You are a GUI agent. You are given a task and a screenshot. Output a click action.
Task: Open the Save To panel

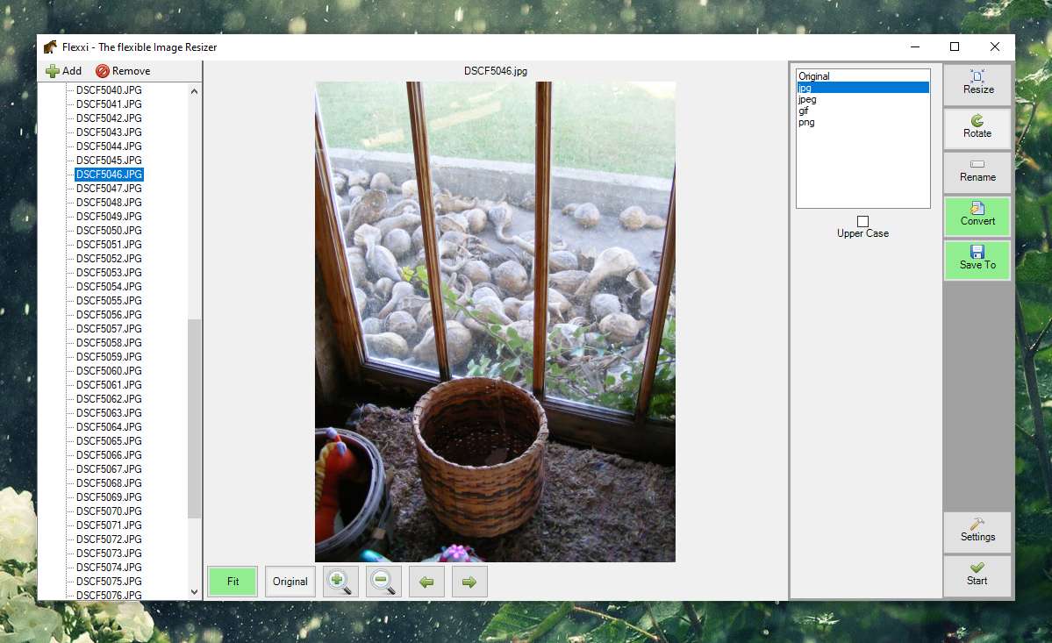coord(977,261)
